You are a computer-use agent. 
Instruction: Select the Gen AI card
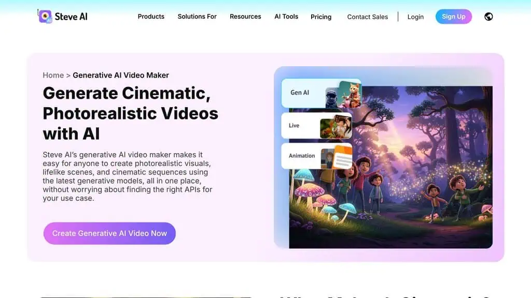pyautogui.click(x=322, y=93)
